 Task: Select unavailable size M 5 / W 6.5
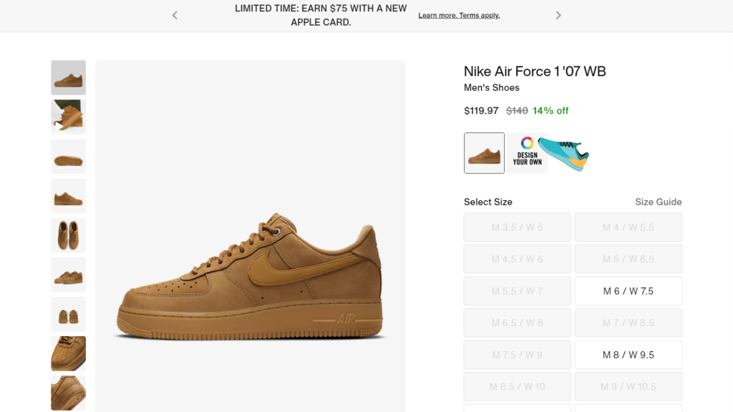(628, 259)
